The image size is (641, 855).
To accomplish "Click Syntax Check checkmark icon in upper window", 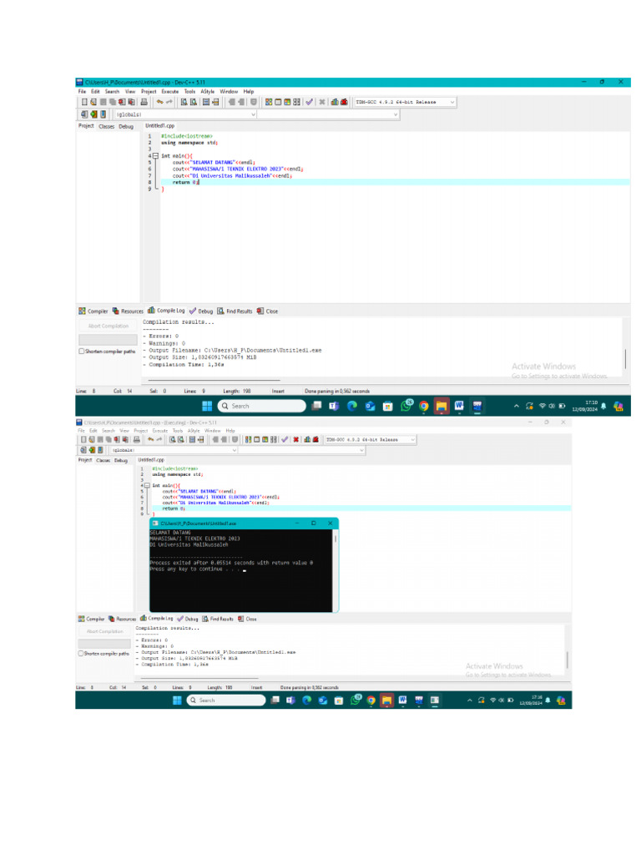I will (x=310, y=102).
